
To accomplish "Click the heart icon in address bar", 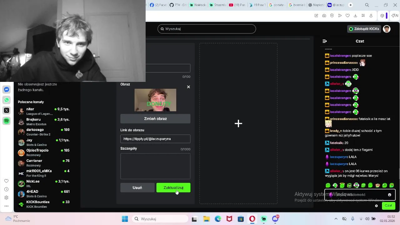I will coord(347,16).
